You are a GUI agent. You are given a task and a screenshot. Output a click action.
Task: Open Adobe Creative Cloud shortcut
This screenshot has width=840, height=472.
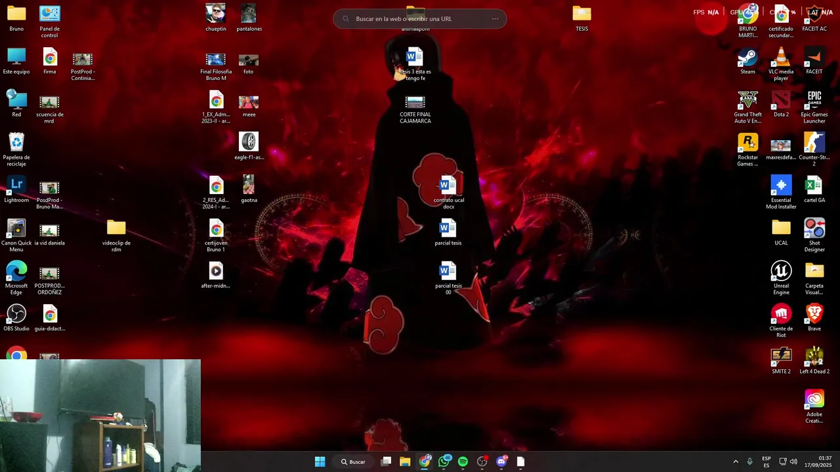click(814, 406)
